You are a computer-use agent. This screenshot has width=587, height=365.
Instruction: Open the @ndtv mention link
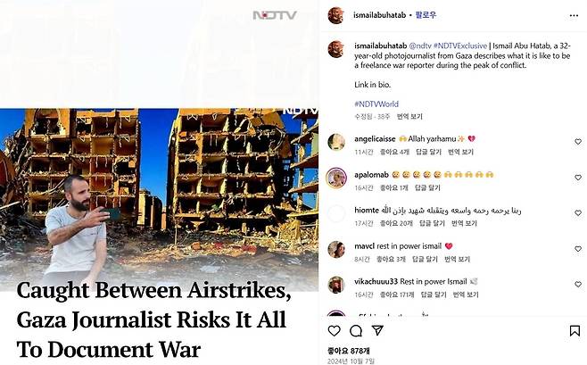(420, 46)
